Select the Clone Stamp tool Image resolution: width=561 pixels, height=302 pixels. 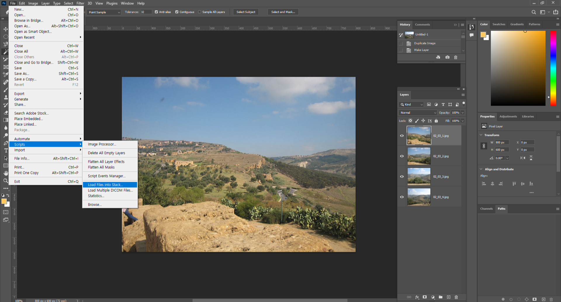point(6,97)
